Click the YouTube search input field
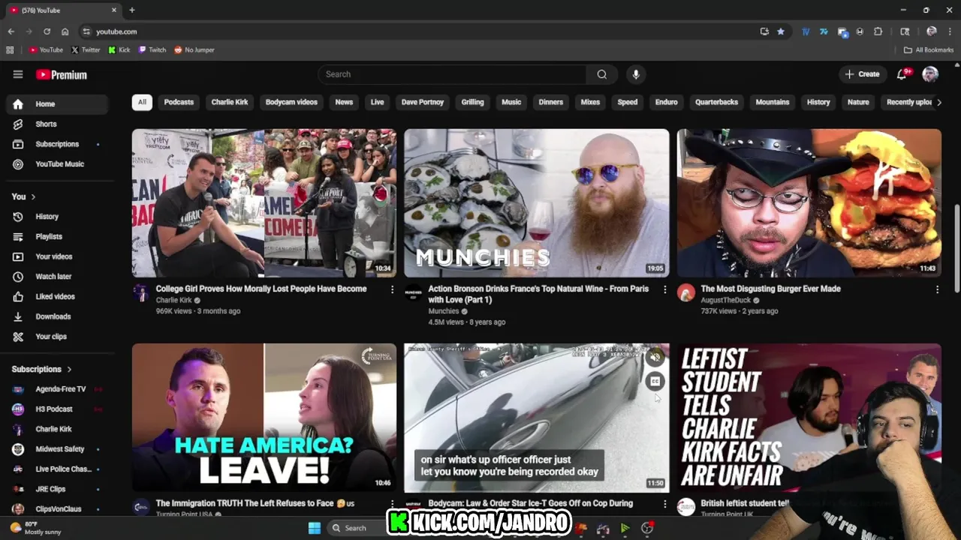The width and height of the screenshot is (961, 540). [452, 74]
